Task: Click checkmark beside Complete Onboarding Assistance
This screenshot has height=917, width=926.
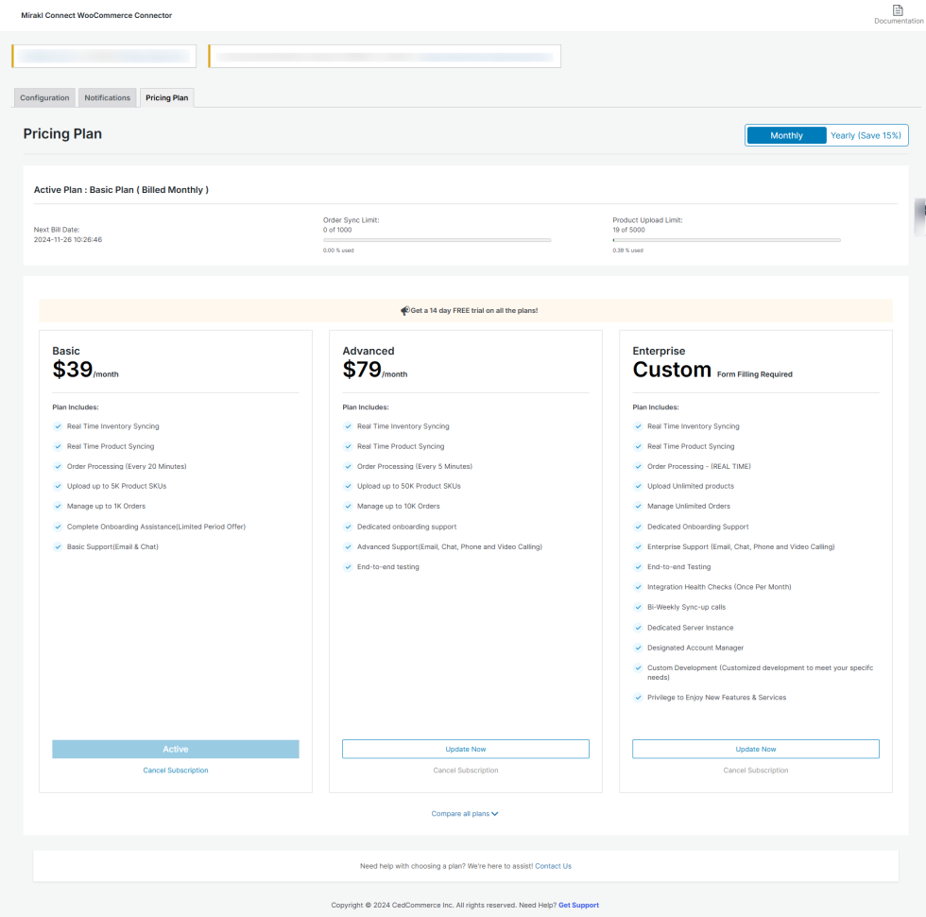Action: tap(58, 527)
